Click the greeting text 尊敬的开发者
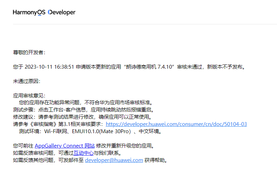 pyautogui.click(x=29, y=52)
